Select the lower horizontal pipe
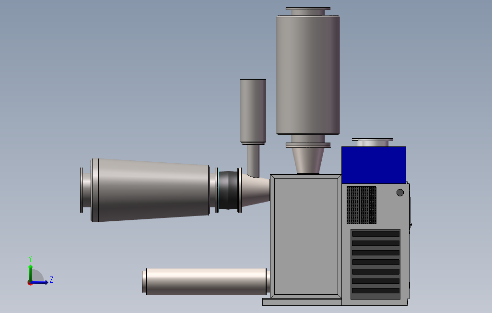Image resolution: width=492 pixels, height=313 pixels. coord(206,282)
